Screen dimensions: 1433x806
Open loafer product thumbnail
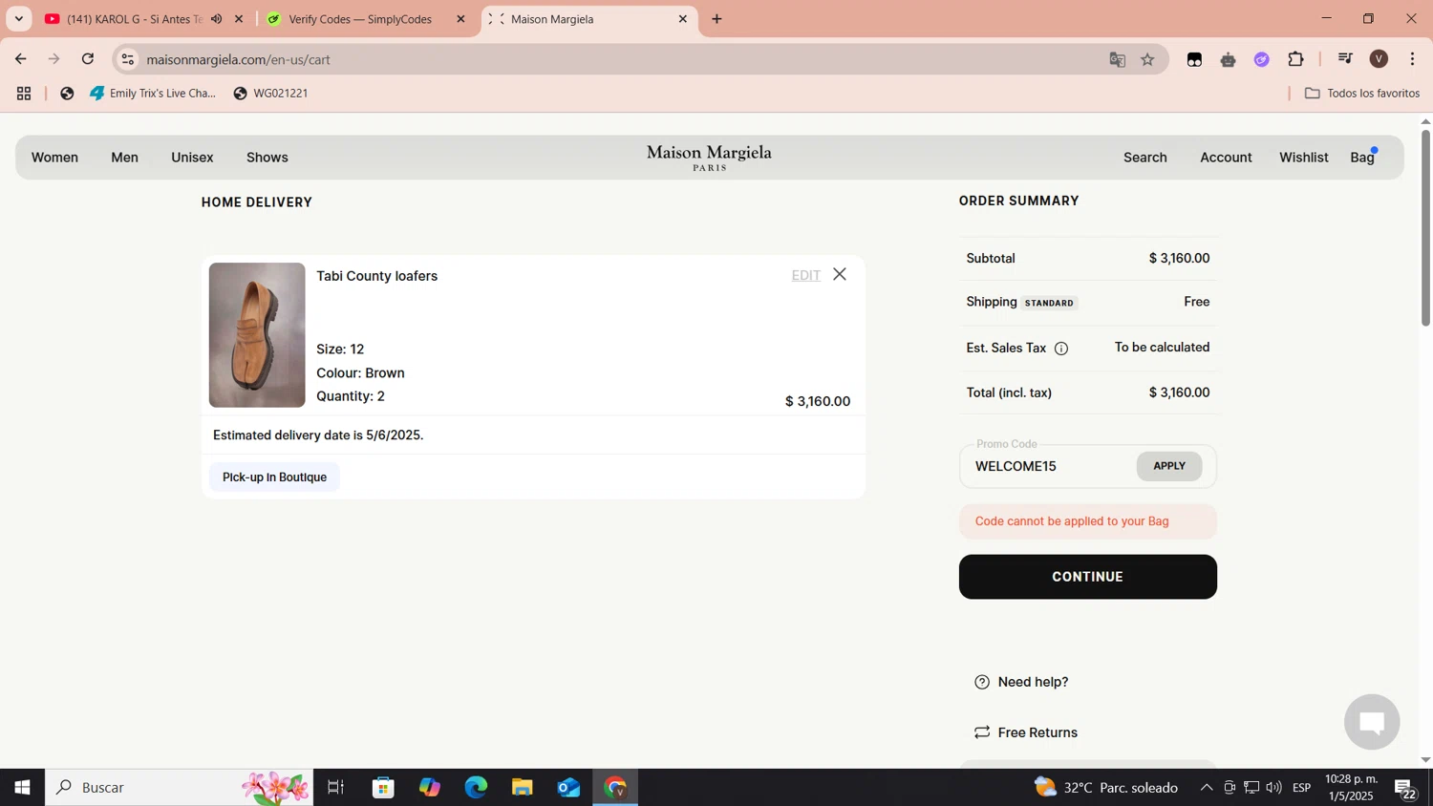click(x=257, y=335)
